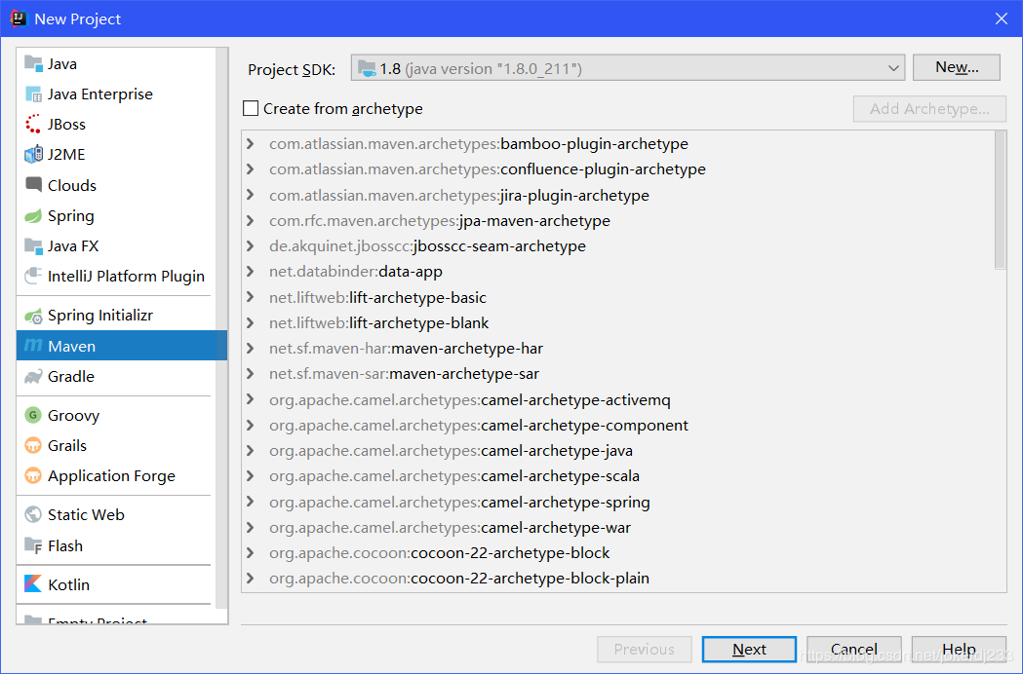
Task: Expand camel-archetype-activemq entry
Action: tap(251, 399)
